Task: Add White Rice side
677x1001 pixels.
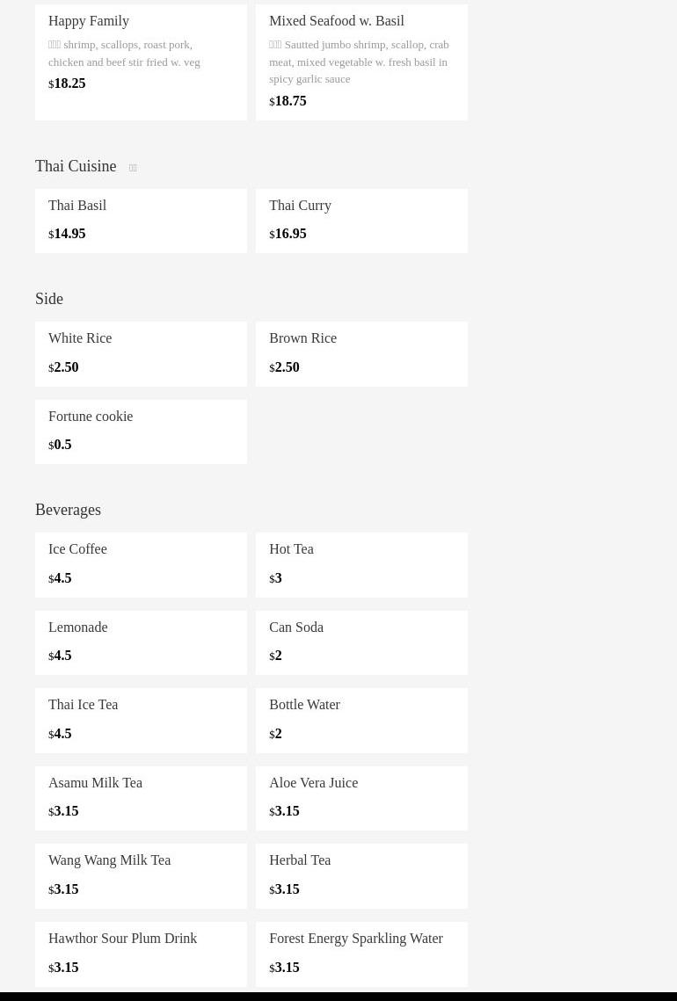Action: point(141,353)
